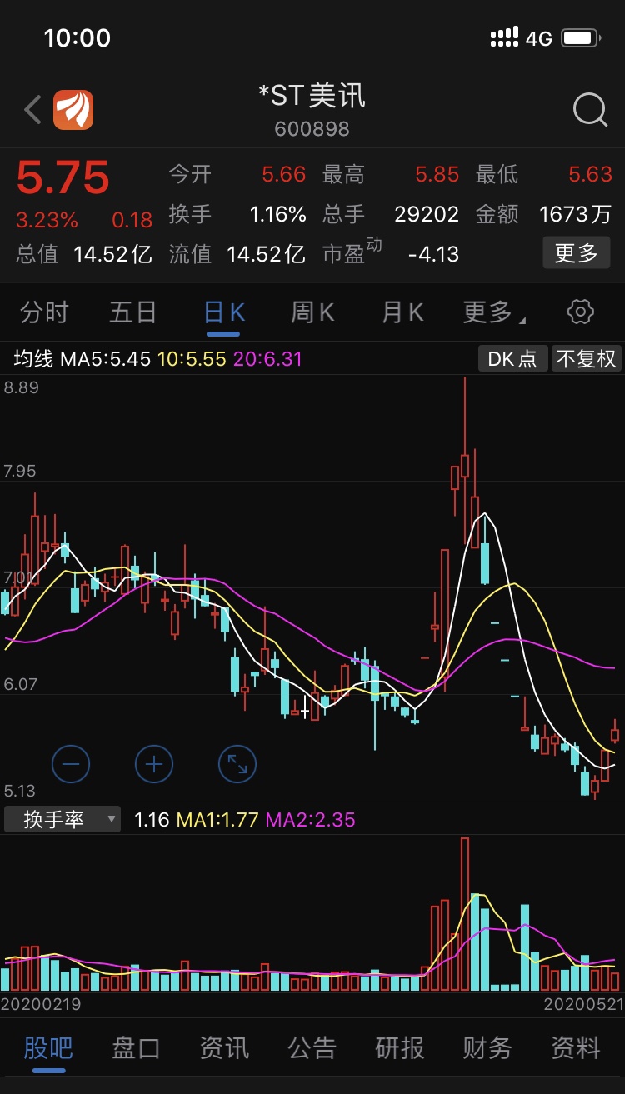Screen dimensions: 625x1094
Task: Tap the tallest red turnover bar
Action: tap(465, 913)
